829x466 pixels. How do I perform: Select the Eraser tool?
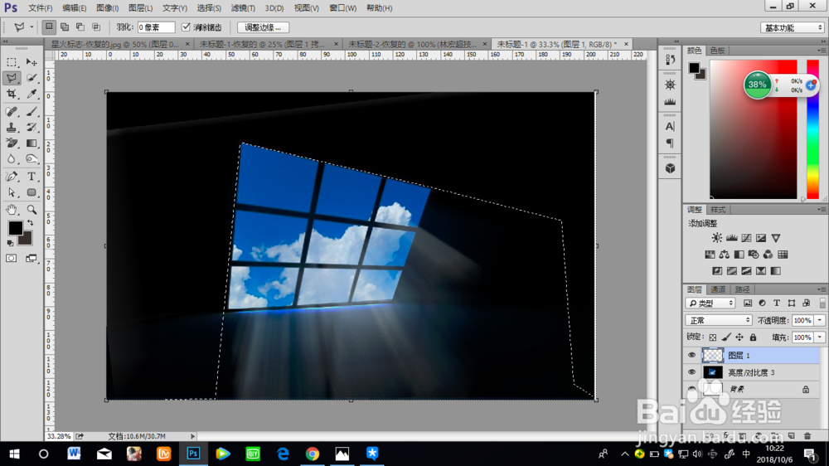(12, 143)
